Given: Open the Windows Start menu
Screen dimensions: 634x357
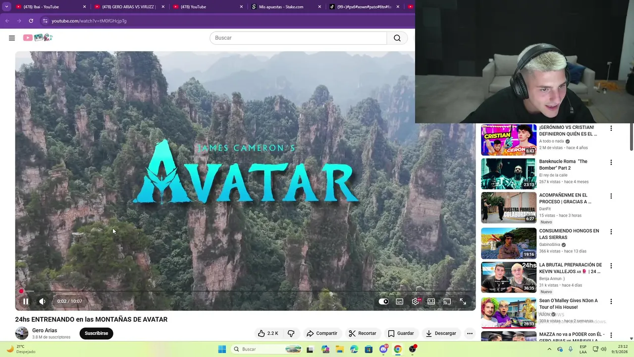Looking at the screenshot, I should coord(222,349).
